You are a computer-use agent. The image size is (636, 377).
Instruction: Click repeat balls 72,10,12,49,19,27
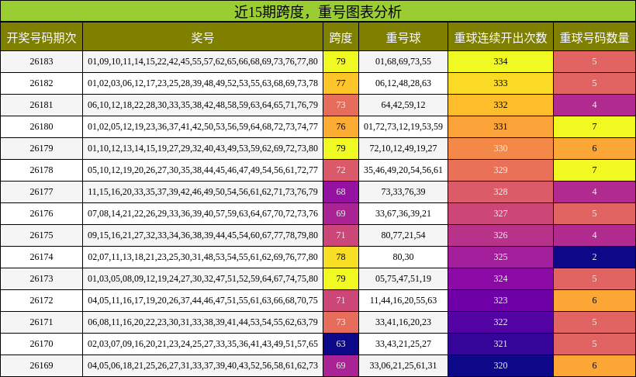click(x=403, y=148)
